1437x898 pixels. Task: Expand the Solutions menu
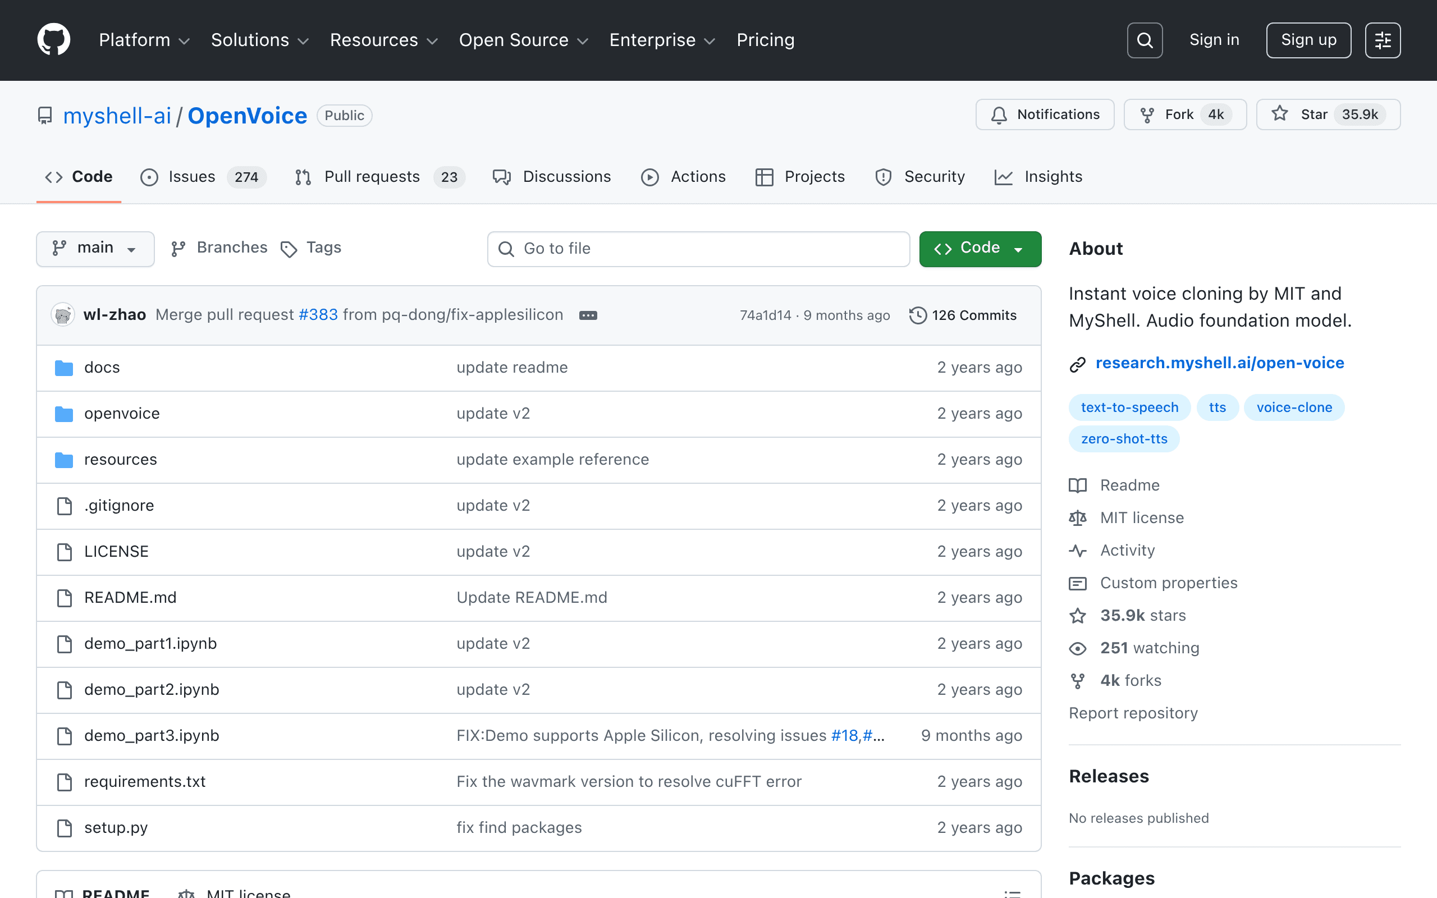pyautogui.click(x=259, y=40)
